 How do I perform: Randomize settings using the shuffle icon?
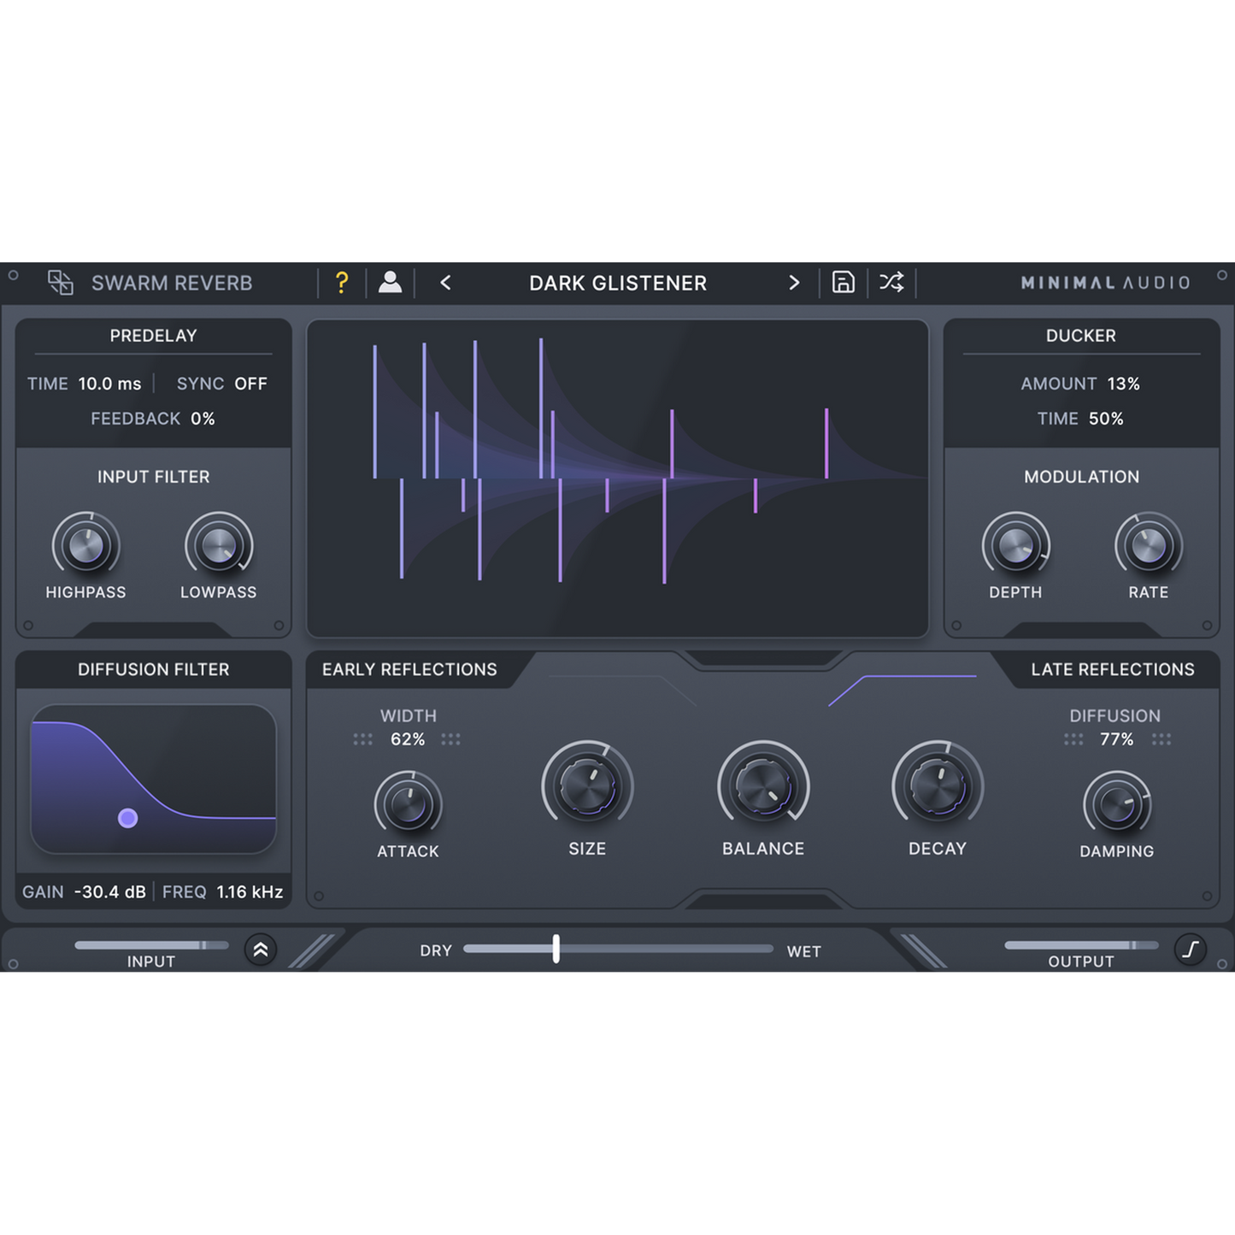(x=891, y=282)
